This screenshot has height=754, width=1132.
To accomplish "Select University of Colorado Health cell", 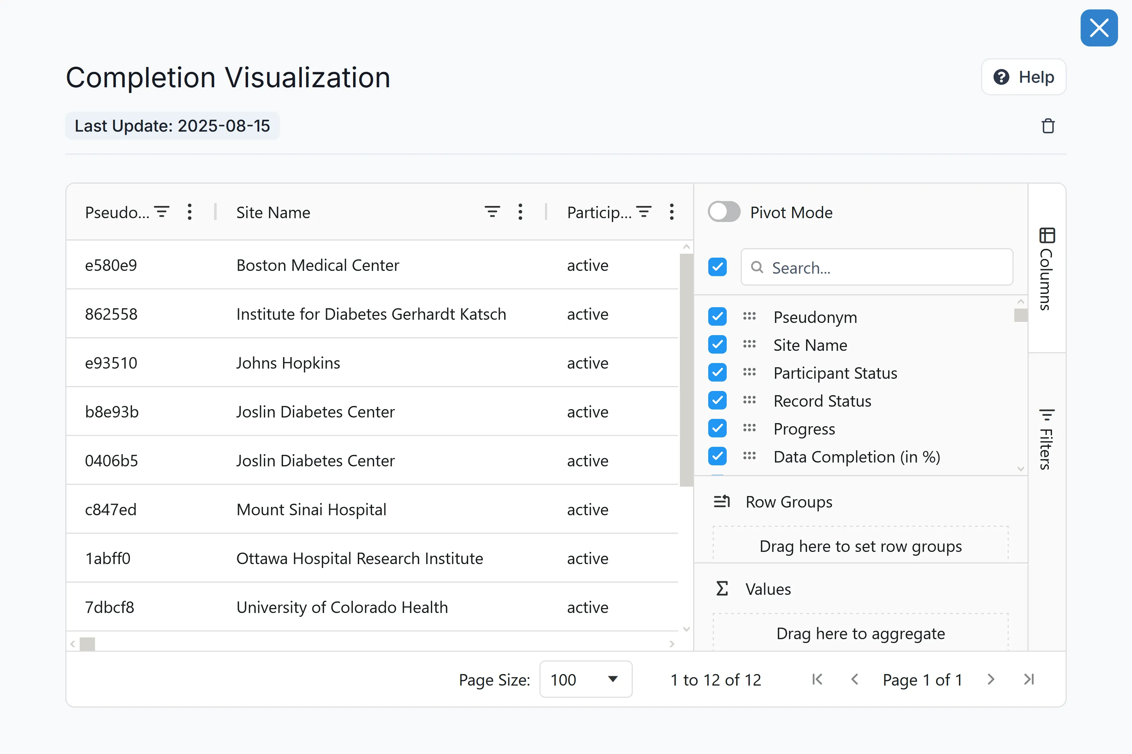I will (342, 607).
